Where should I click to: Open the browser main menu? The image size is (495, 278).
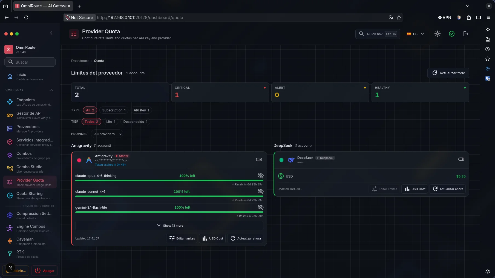click(x=488, y=17)
